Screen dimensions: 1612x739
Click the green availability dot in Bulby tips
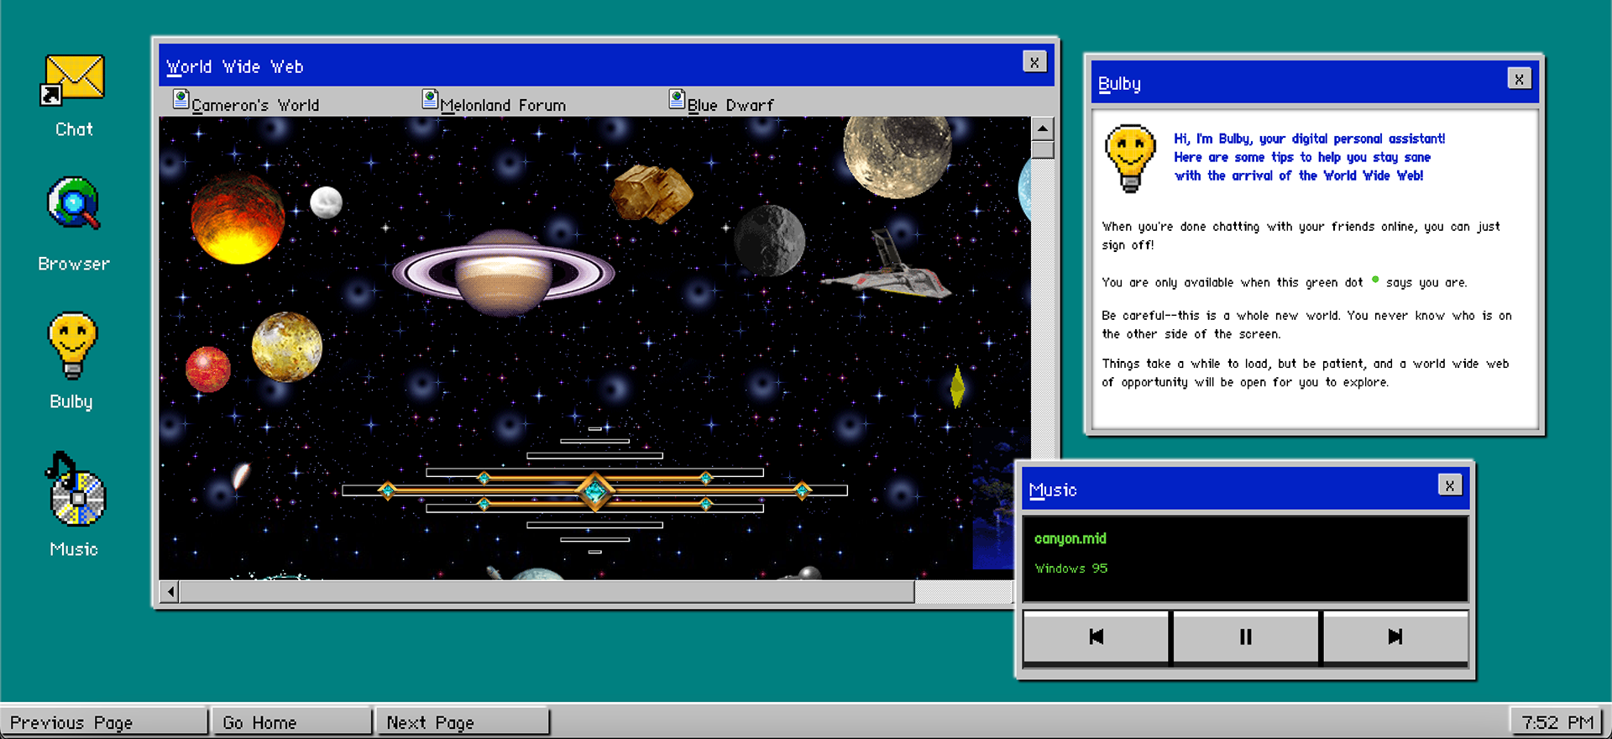click(1375, 280)
